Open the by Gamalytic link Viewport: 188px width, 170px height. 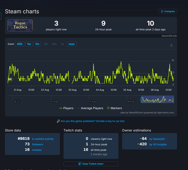click(157, 139)
